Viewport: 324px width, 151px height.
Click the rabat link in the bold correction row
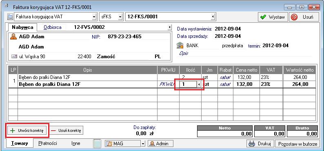pos(225,84)
